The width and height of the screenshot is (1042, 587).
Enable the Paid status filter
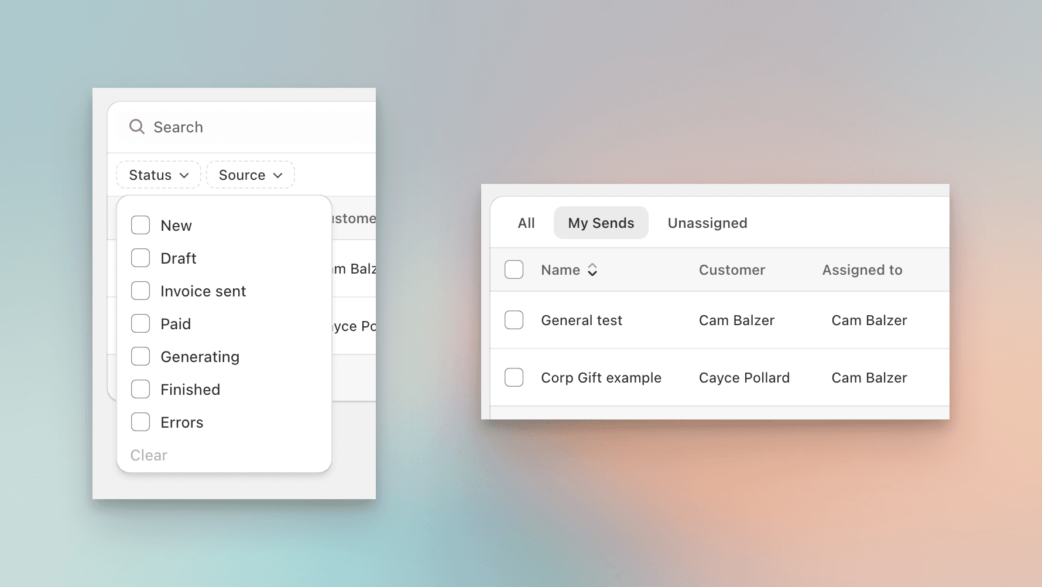140,323
